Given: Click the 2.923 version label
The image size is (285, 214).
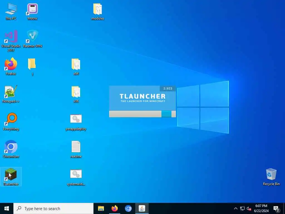Looking at the screenshot, I should coord(168,88).
